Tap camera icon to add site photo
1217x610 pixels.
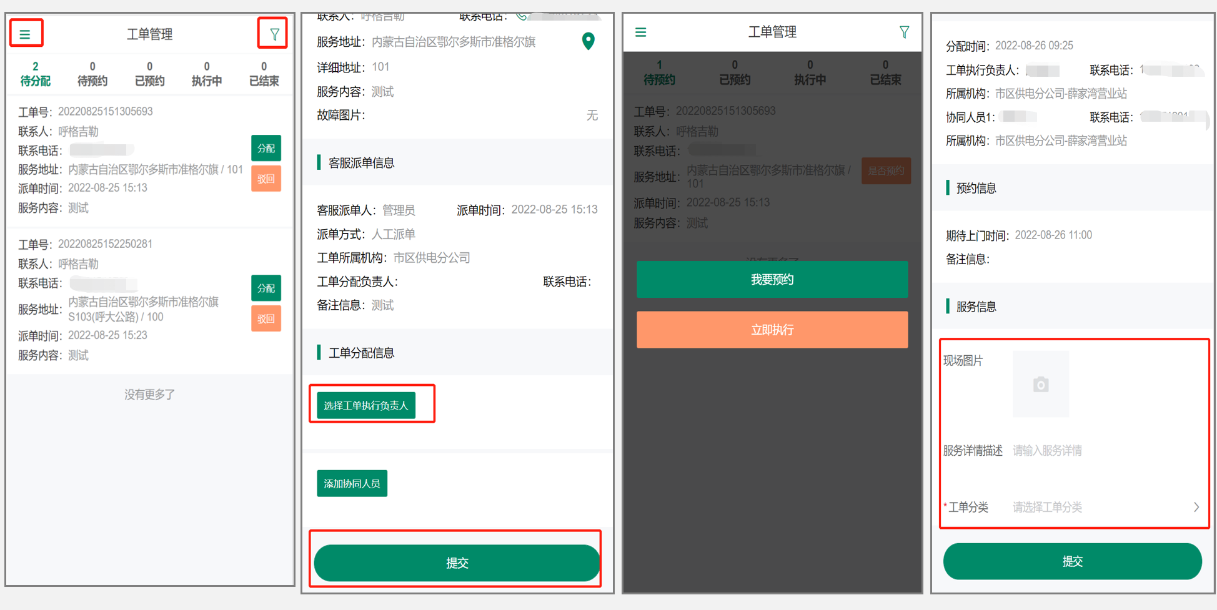coord(1041,384)
